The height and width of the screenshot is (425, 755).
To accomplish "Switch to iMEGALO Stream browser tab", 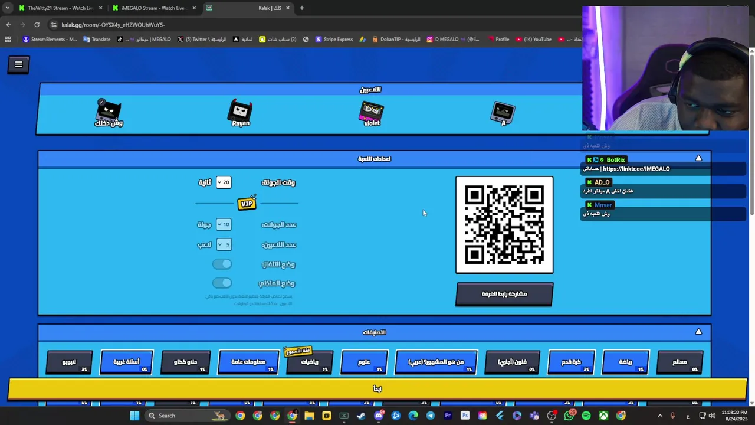I will click(154, 8).
